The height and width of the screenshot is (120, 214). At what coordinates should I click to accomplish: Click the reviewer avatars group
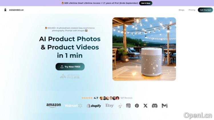110,98
